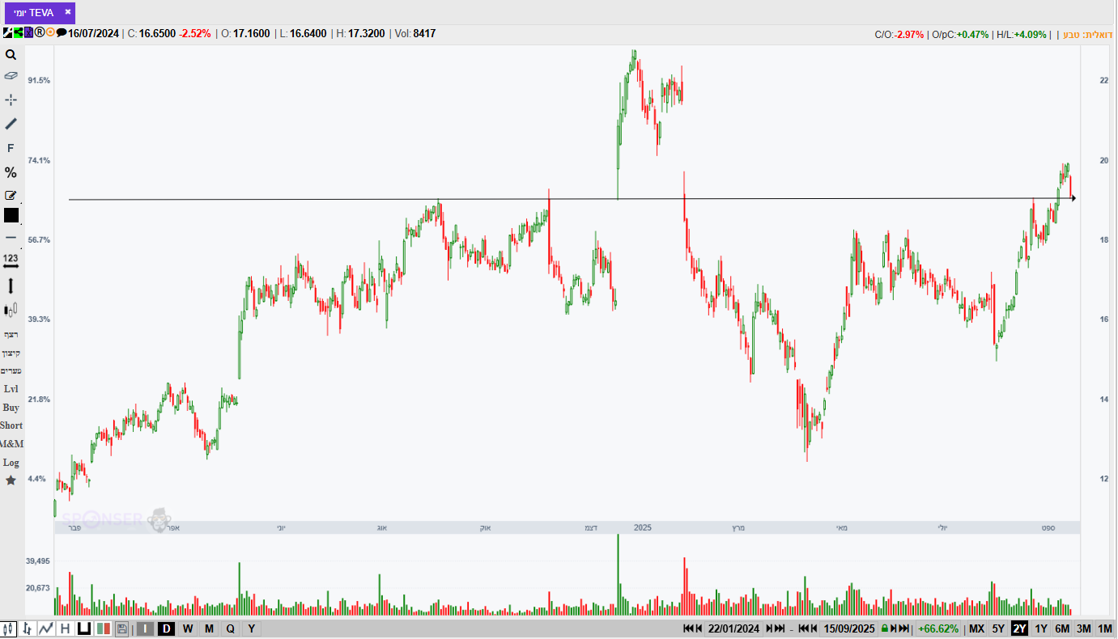Select the monthly M interval
The width and height of the screenshot is (1118, 639).
point(209,628)
